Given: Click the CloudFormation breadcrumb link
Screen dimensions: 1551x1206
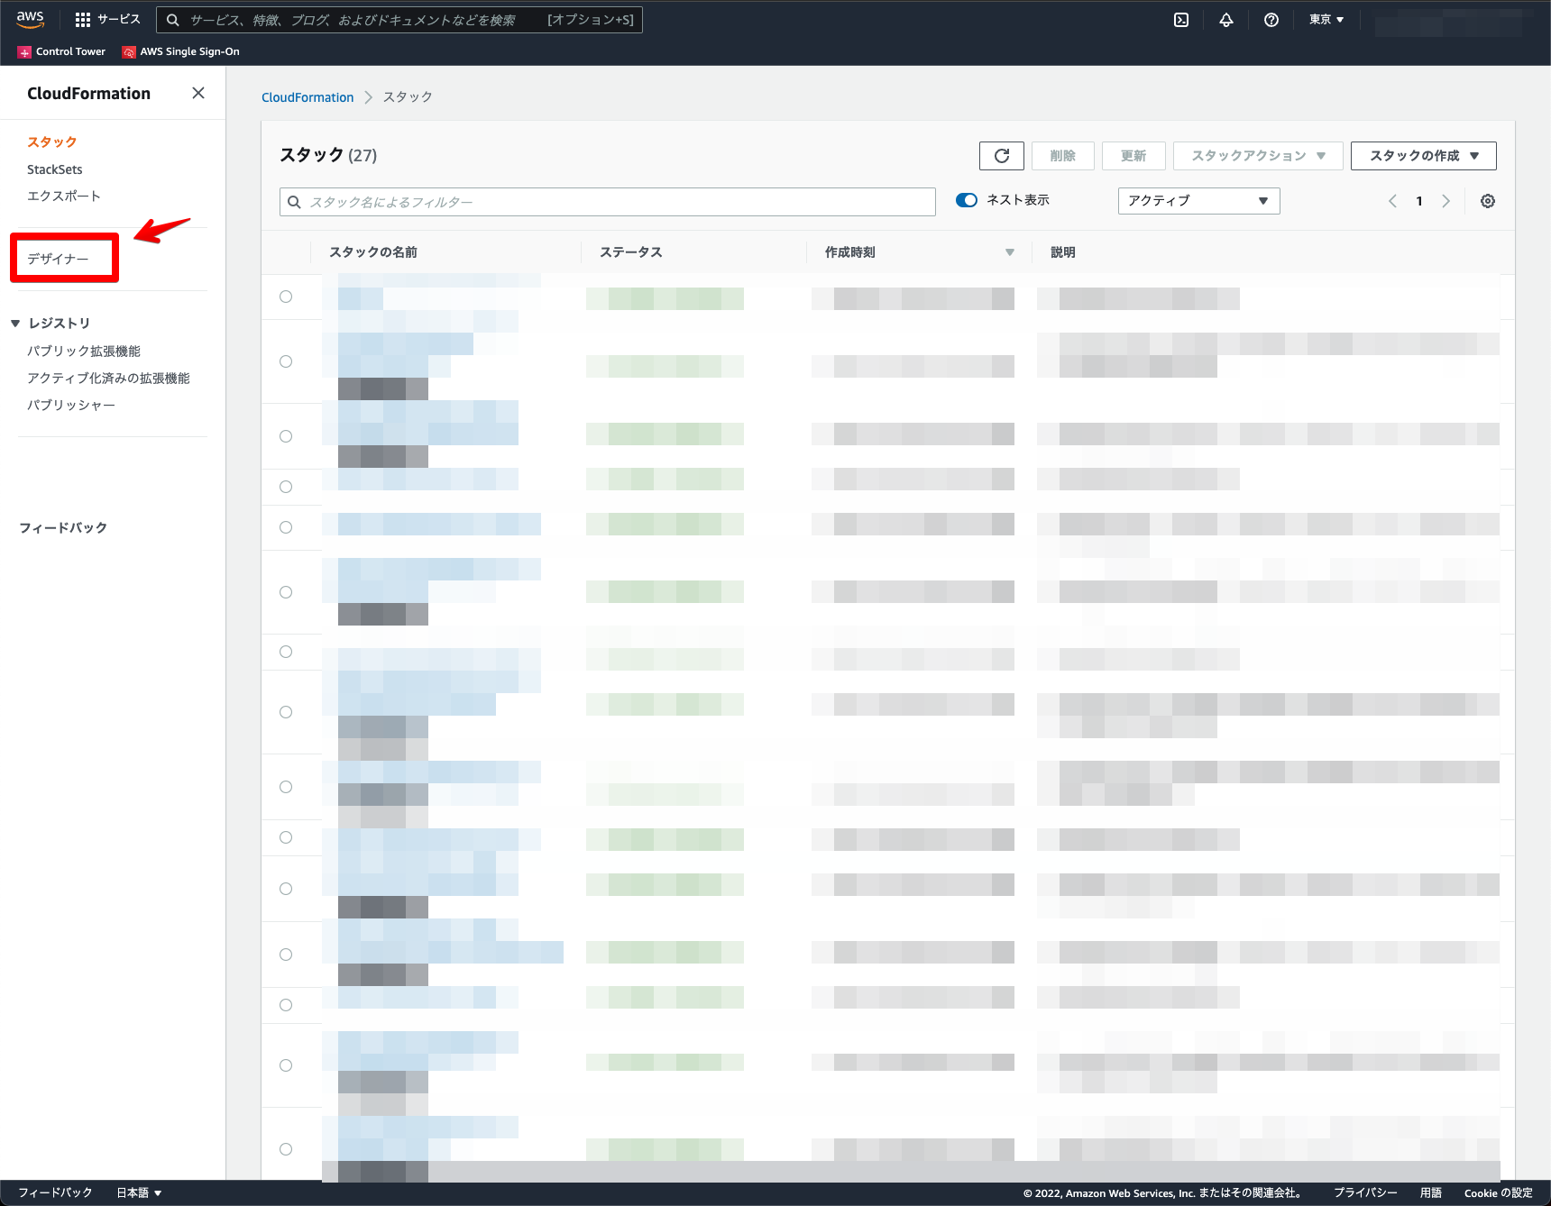Looking at the screenshot, I should click(307, 97).
